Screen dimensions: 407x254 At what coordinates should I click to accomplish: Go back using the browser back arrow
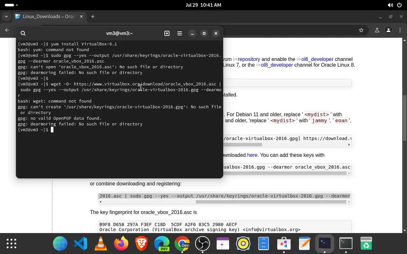coord(7,30)
